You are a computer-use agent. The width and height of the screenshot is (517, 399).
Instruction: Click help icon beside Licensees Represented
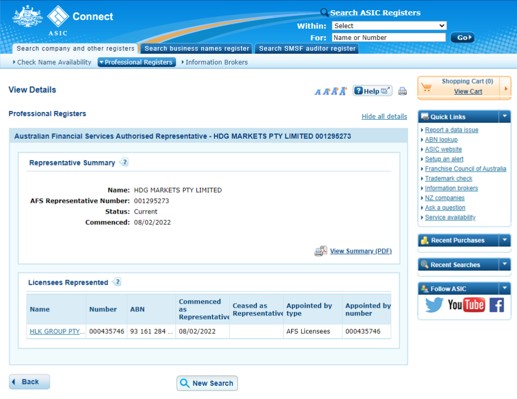(x=117, y=282)
